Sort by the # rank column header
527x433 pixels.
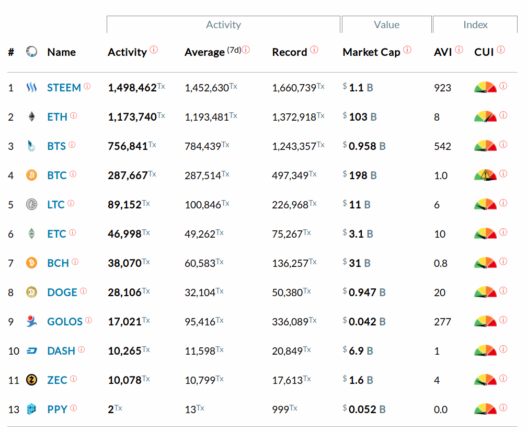pyautogui.click(x=11, y=52)
